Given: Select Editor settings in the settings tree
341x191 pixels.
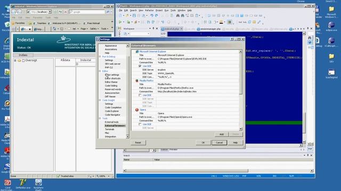Looking at the screenshot, I should [112, 75].
